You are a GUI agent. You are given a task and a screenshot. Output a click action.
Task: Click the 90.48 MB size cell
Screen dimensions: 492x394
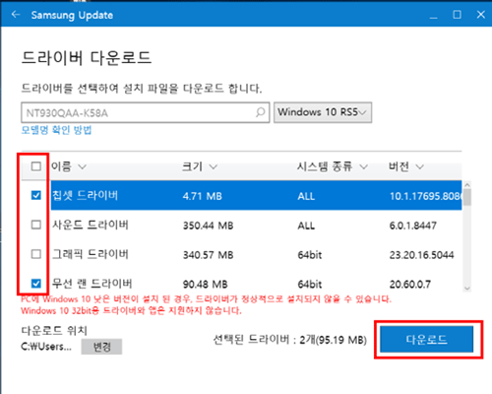pyautogui.click(x=205, y=284)
